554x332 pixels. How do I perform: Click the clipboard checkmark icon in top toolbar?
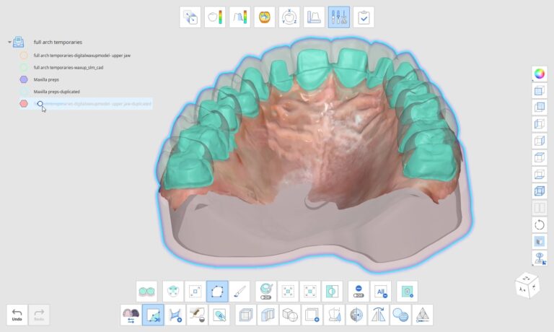[x=363, y=17]
